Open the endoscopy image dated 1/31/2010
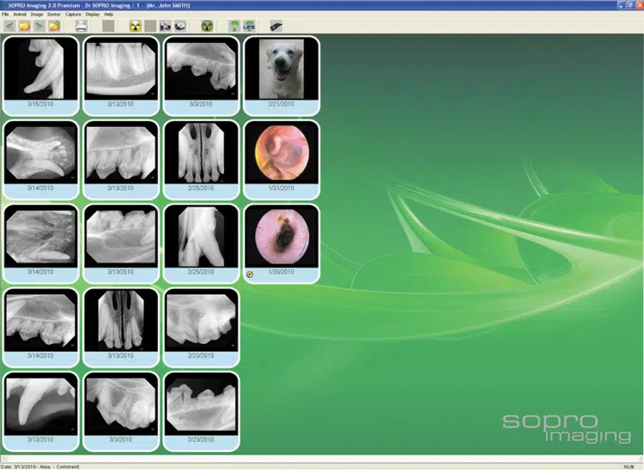Screen dimensions: 644x470 point(281,152)
